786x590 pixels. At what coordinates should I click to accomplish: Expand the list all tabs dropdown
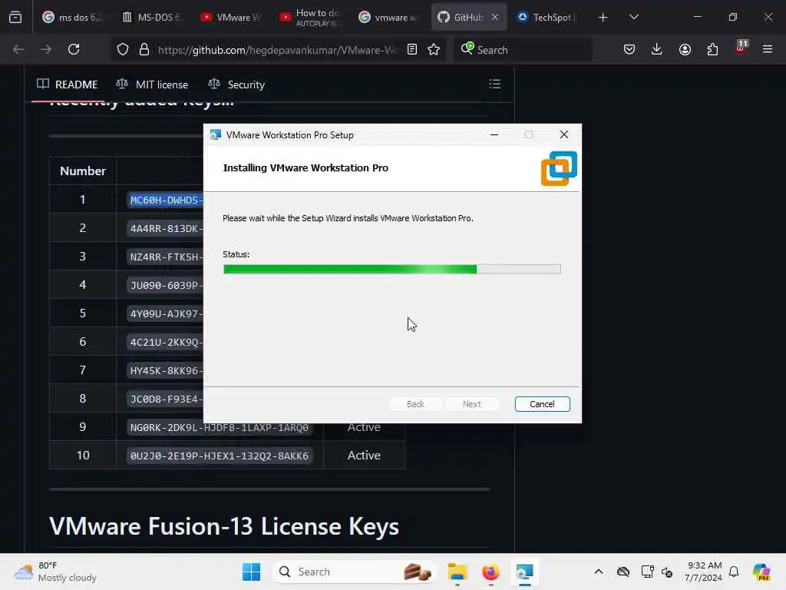tap(633, 17)
